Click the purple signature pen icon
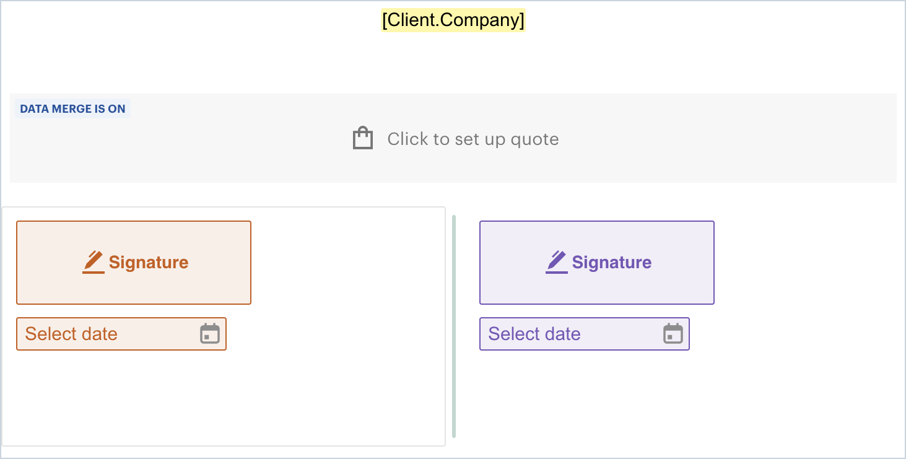 coord(557,262)
